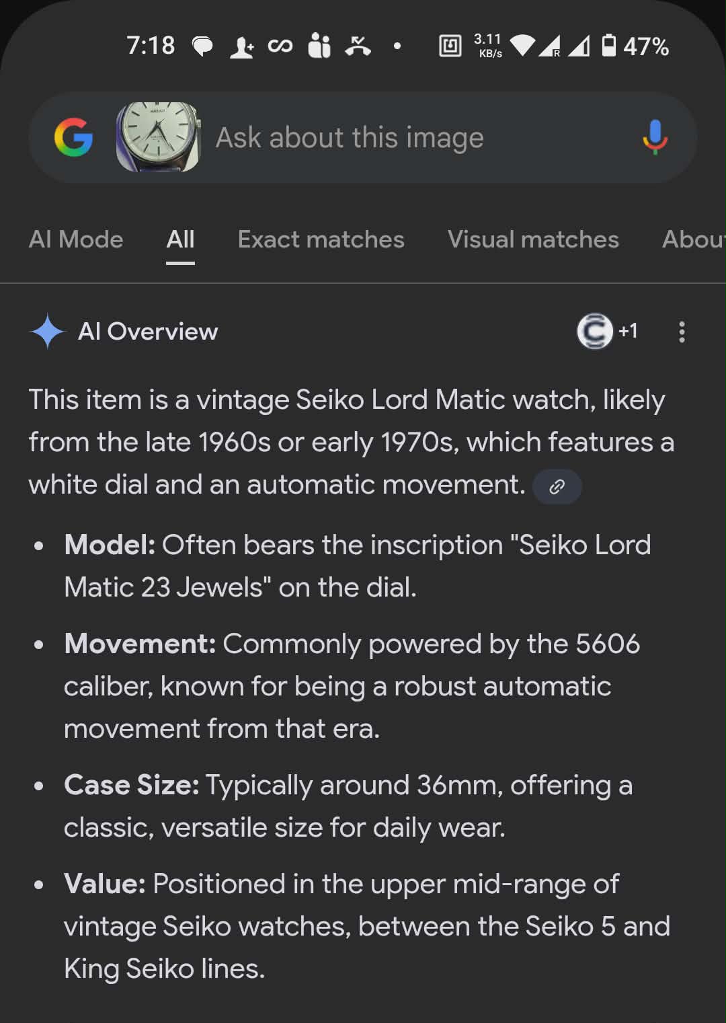Tap the chat bubble notification icon
This screenshot has width=726, height=1023.
coord(202,46)
